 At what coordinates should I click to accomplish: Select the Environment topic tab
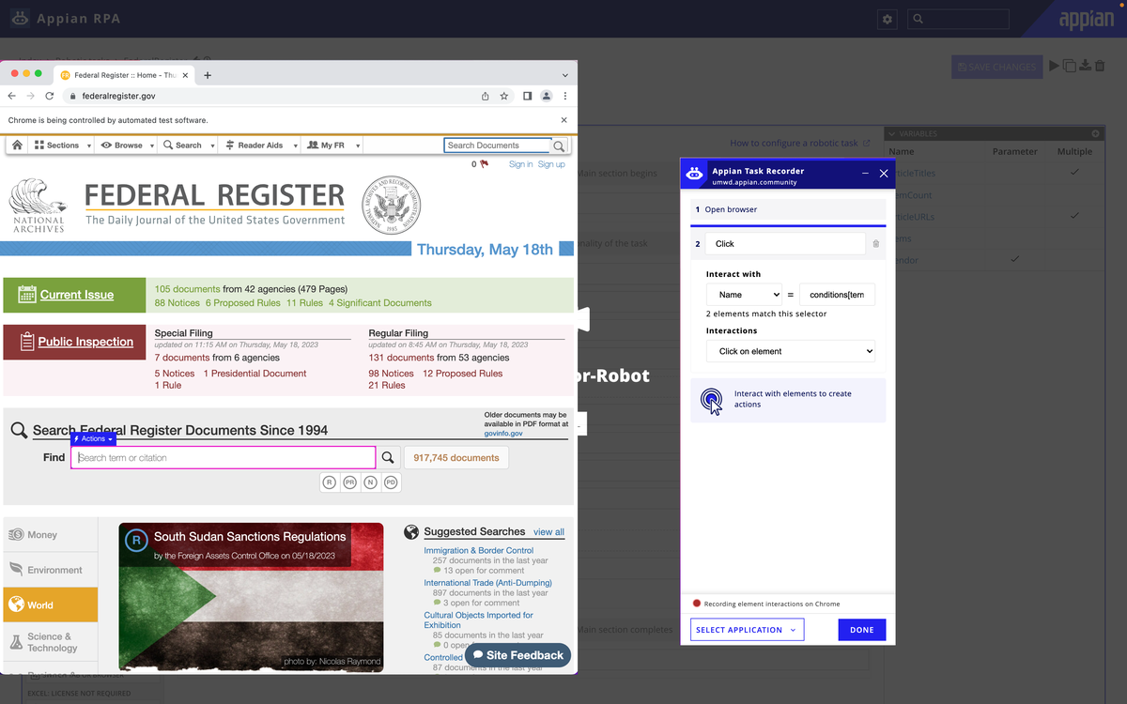[x=51, y=570]
